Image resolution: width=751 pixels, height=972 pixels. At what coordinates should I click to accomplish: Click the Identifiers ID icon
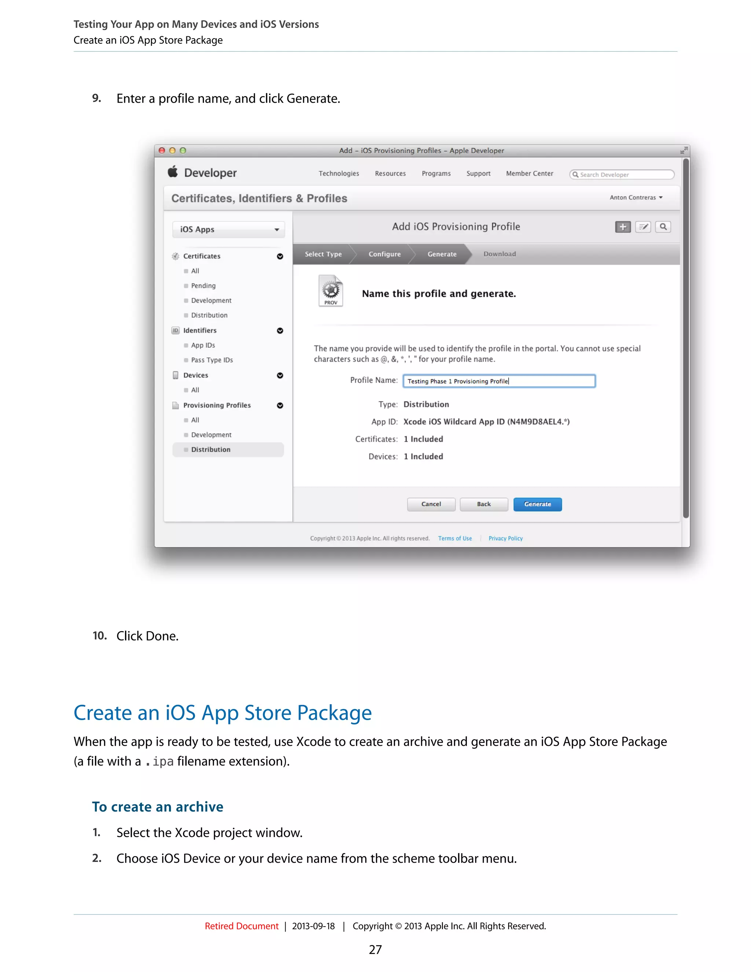[176, 330]
